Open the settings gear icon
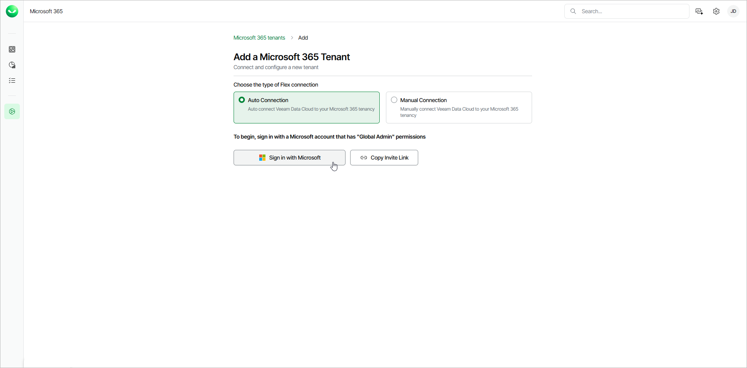The image size is (747, 368). (716, 11)
